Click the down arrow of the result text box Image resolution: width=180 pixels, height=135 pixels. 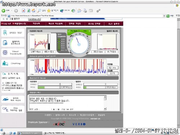pyautogui.click(x=105, y=109)
